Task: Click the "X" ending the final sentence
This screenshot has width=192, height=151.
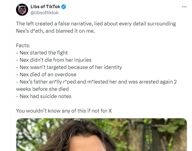Action: pyautogui.click(x=110, y=111)
